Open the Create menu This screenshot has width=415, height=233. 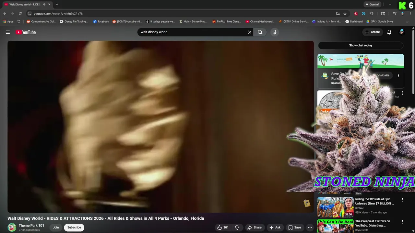pos(372,32)
